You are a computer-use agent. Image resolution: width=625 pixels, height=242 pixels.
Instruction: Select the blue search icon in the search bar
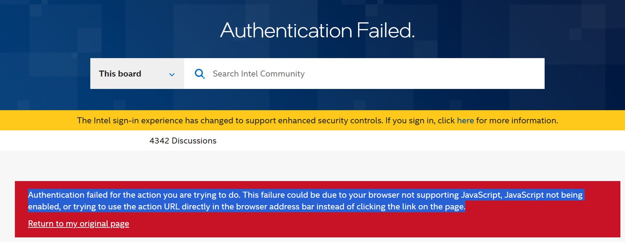click(x=199, y=73)
